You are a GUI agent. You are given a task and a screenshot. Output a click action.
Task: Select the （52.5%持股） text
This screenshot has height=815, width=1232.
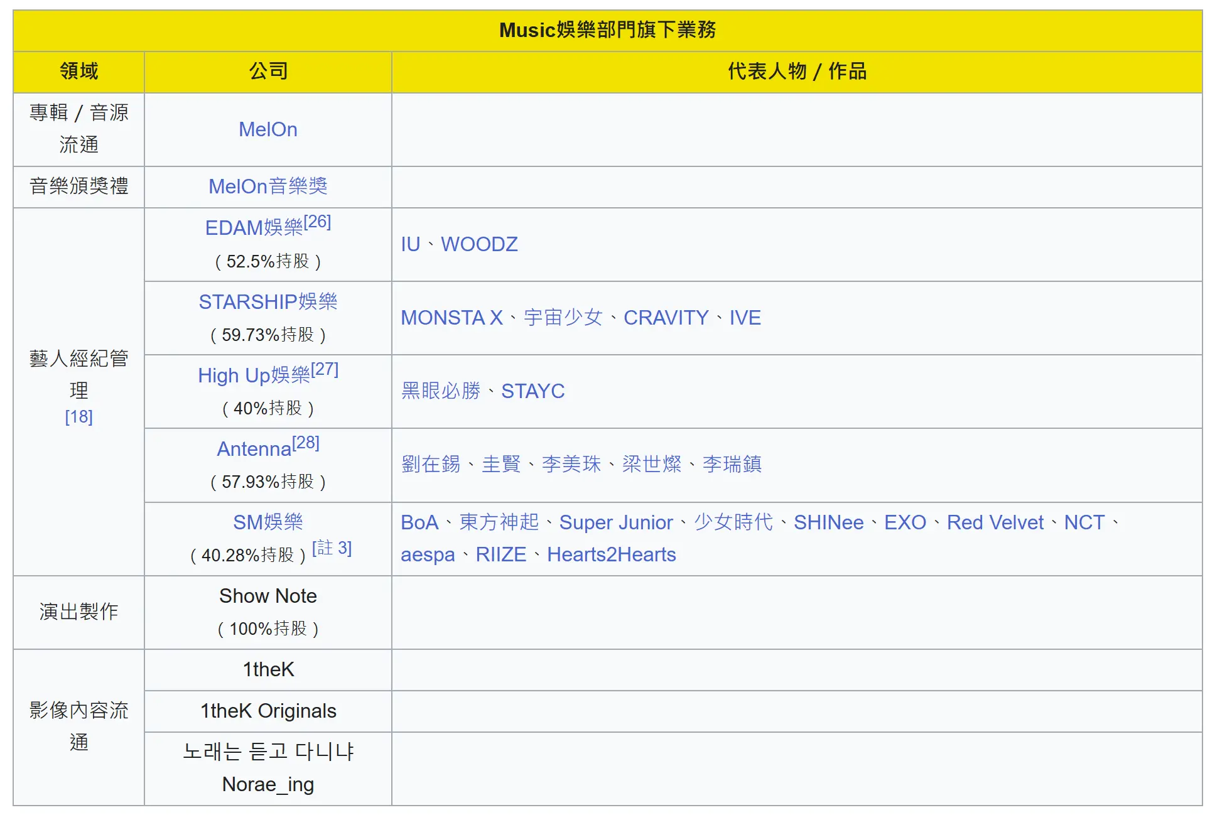268,262
